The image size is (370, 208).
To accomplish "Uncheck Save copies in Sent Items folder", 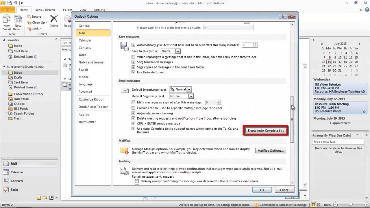I will pos(133,67).
